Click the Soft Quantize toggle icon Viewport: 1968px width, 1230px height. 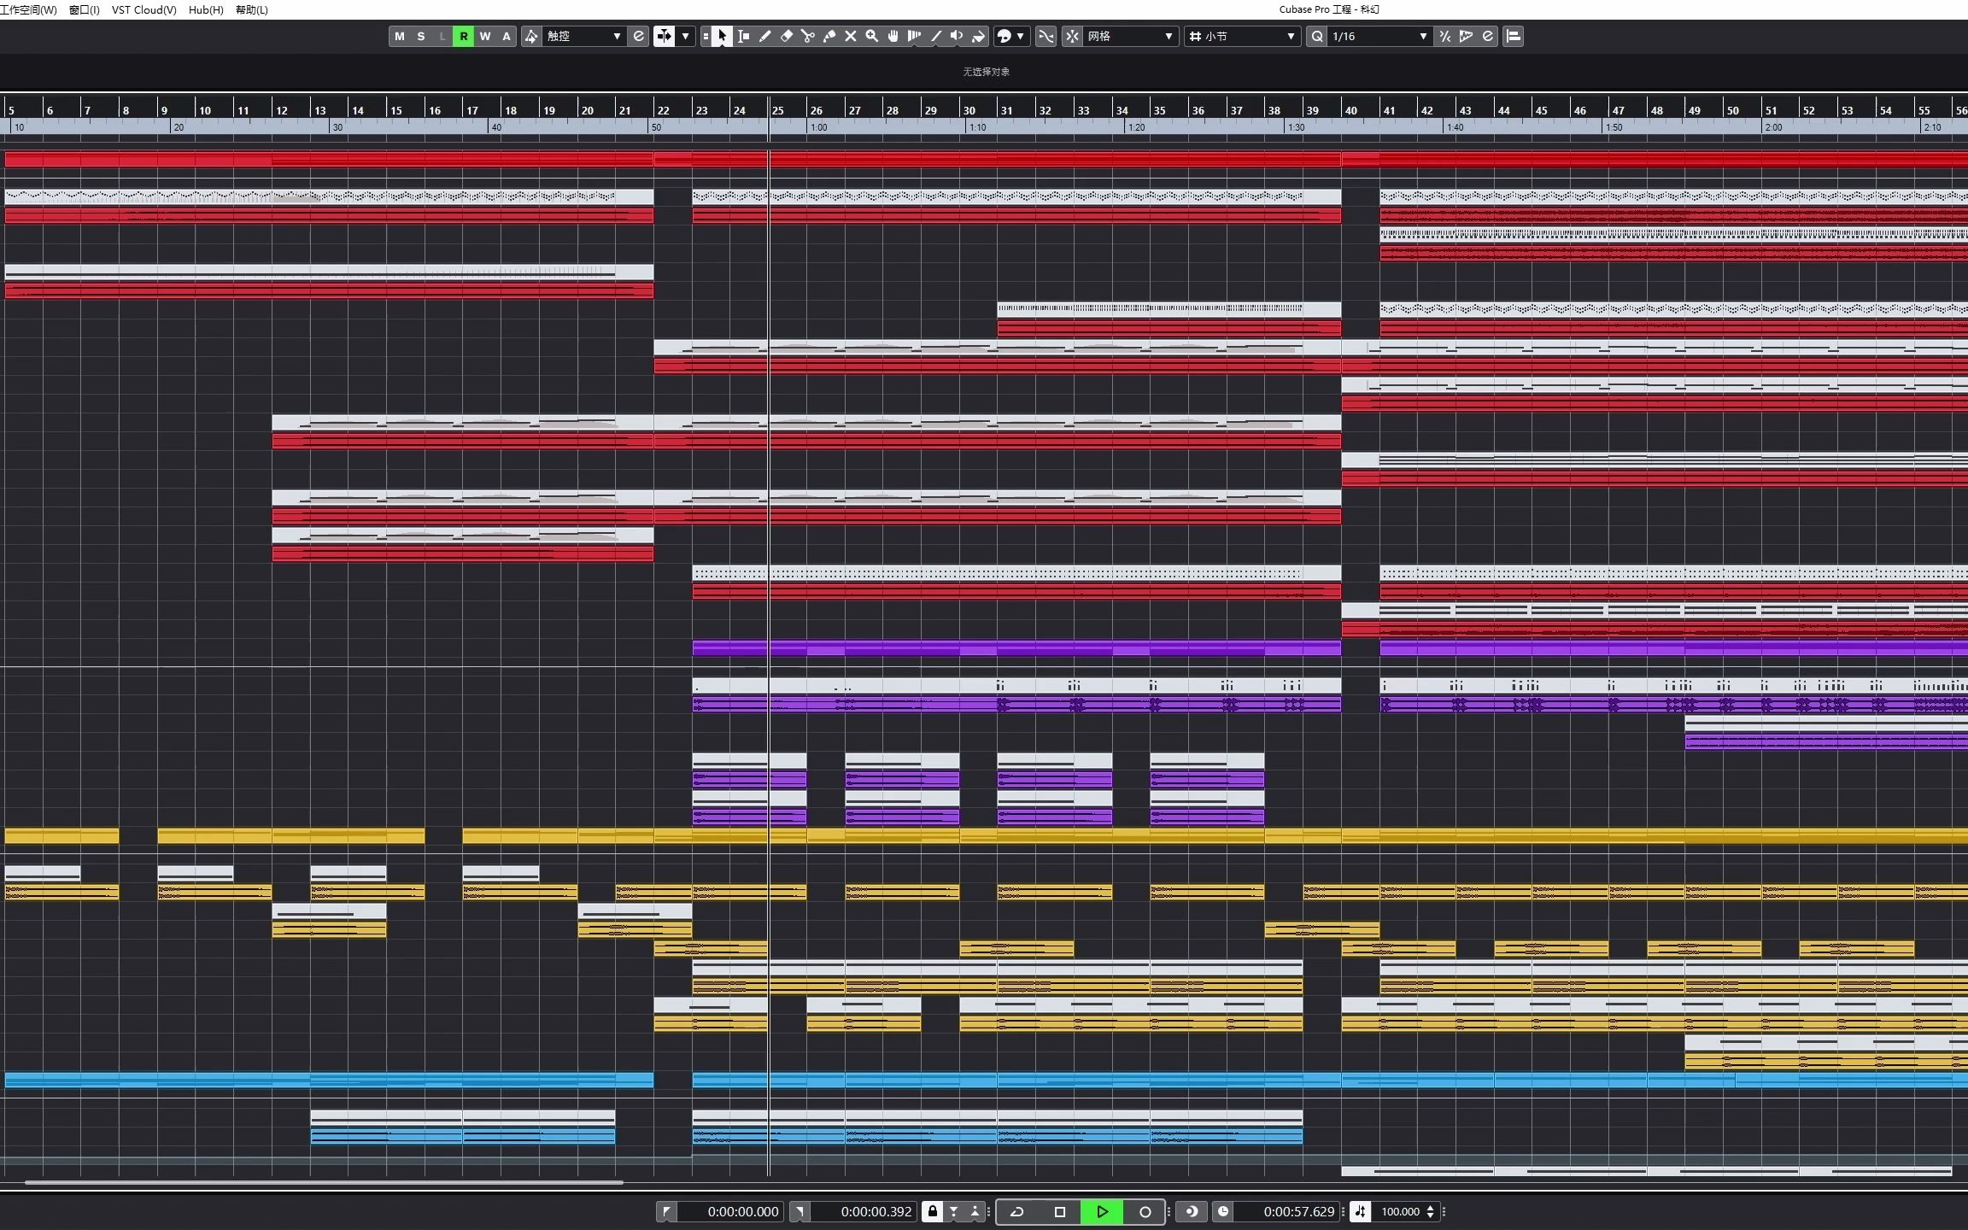coord(1445,36)
